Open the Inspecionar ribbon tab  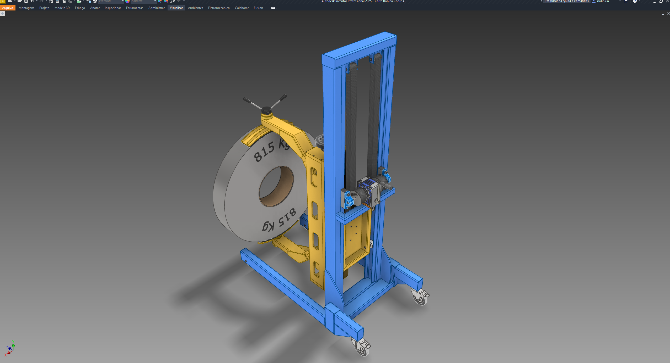pyautogui.click(x=113, y=8)
